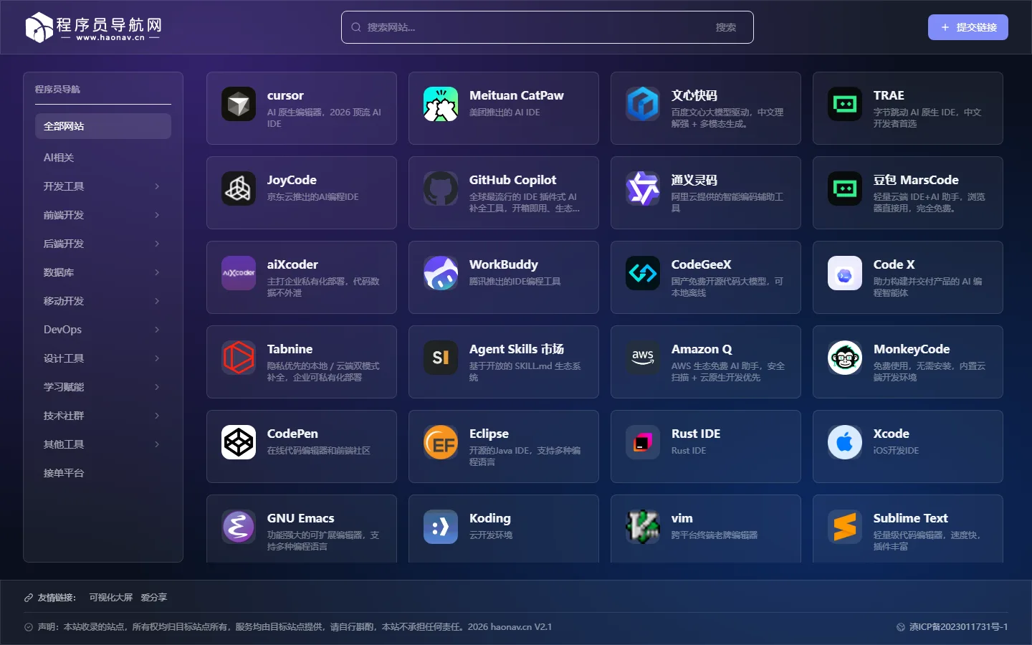This screenshot has width=1032, height=645.
Task: Click the 文心快码 logo icon
Action: [643, 104]
